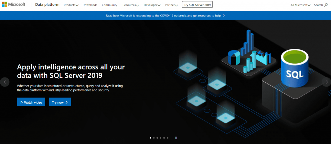Click Try SQL Server 2019 button

(x=197, y=5)
